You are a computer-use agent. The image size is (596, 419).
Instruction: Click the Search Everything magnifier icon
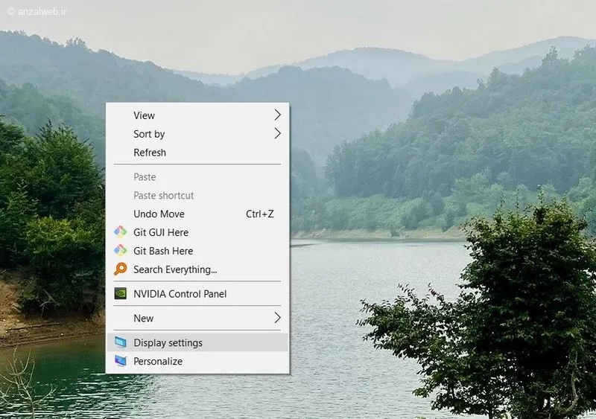(121, 269)
